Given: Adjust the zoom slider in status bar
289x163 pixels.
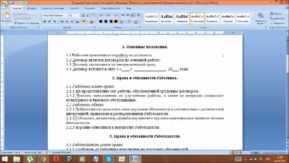Looking at the screenshot, I should click(x=275, y=153).
